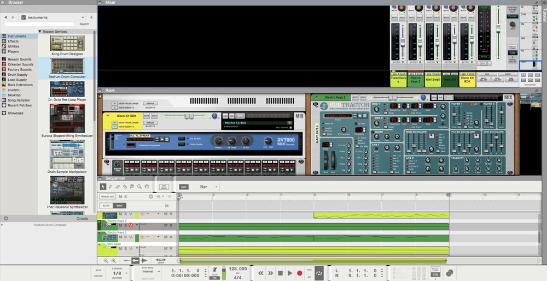The width and height of the screenshot is (547, 281).
Task: Click the Play button in the transport bar
Action: 290,273
